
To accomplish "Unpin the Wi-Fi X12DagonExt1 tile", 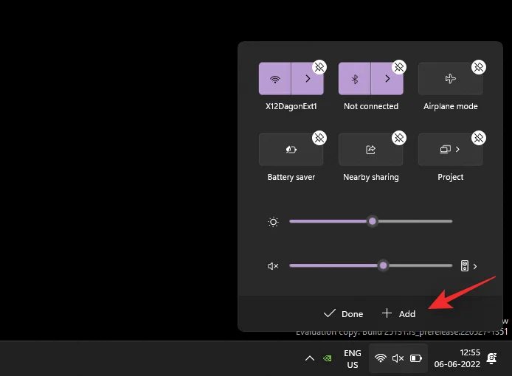I will click(x=319, y=67).
